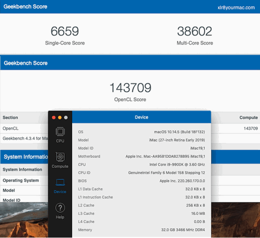Close the Device window with red button
This screenshot has height=238, width=260.
(x=54, y=118)
